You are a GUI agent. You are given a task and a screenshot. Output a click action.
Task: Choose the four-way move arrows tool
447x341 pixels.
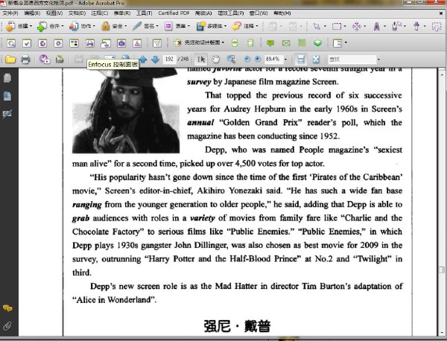click(x=356, y=27)
